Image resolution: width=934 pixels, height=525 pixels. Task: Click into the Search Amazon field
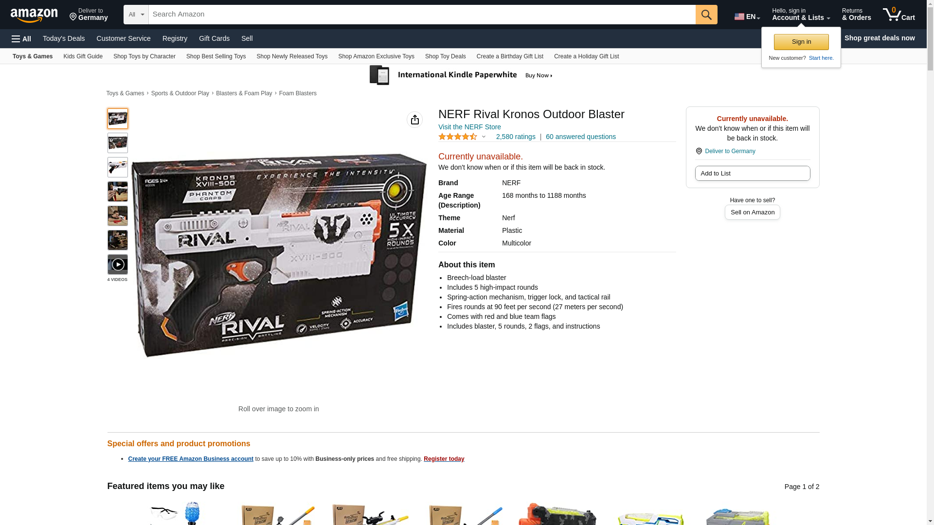click(422, 15)
